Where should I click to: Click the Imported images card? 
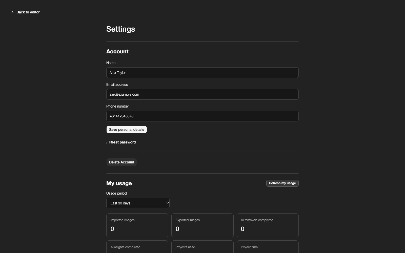pyautogui.click(x=137, y=225)
